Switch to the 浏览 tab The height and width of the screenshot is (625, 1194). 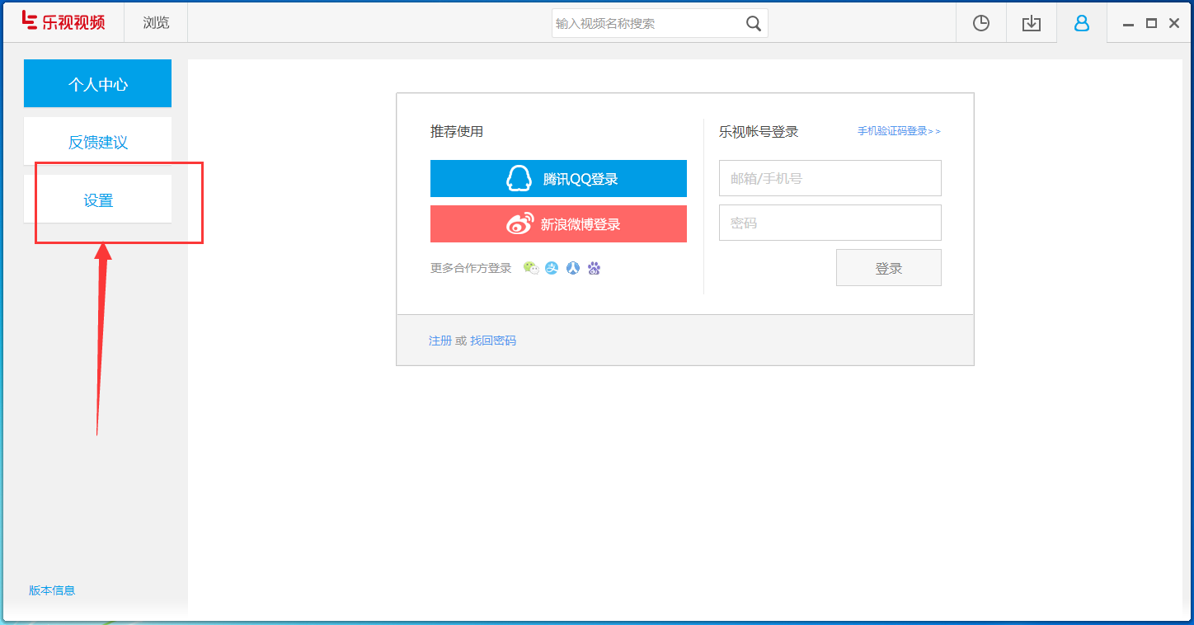(x=155, y=22)
